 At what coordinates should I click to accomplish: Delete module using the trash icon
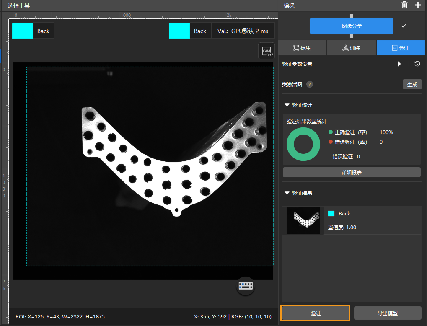pyautogui.click(x=404, y=5)
